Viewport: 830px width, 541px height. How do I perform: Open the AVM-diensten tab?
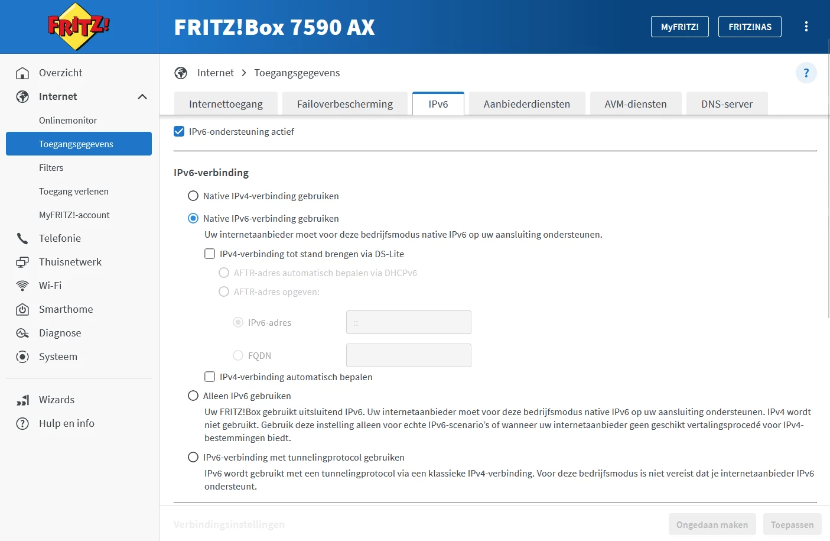click(x=636, y=103)
